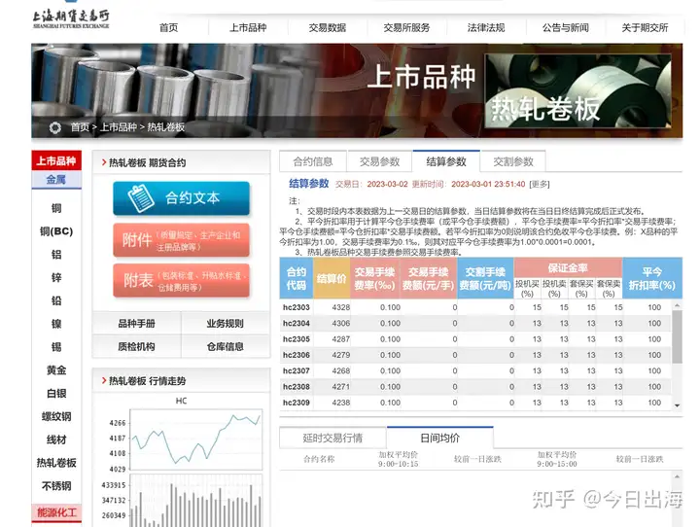Switch to the 交割参数 tab
The width and height of the screenshot is (700, 527).
[x=513, y=161]
